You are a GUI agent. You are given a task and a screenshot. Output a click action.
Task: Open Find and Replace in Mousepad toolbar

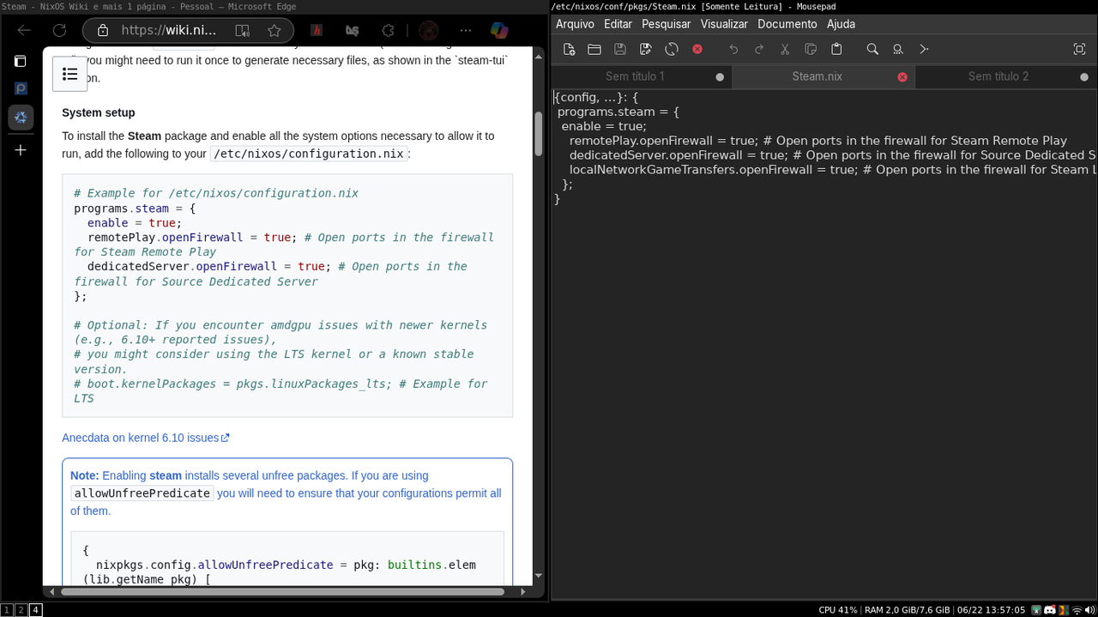tap(898, 49)
